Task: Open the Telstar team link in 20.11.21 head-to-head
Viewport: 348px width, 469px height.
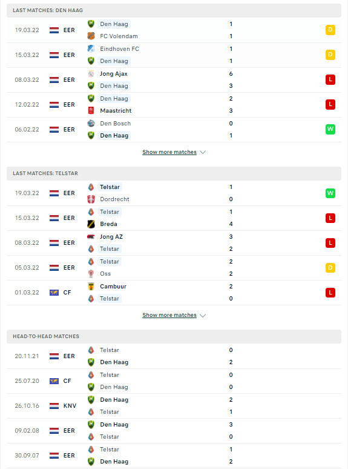Action: [x=110, y=350]
